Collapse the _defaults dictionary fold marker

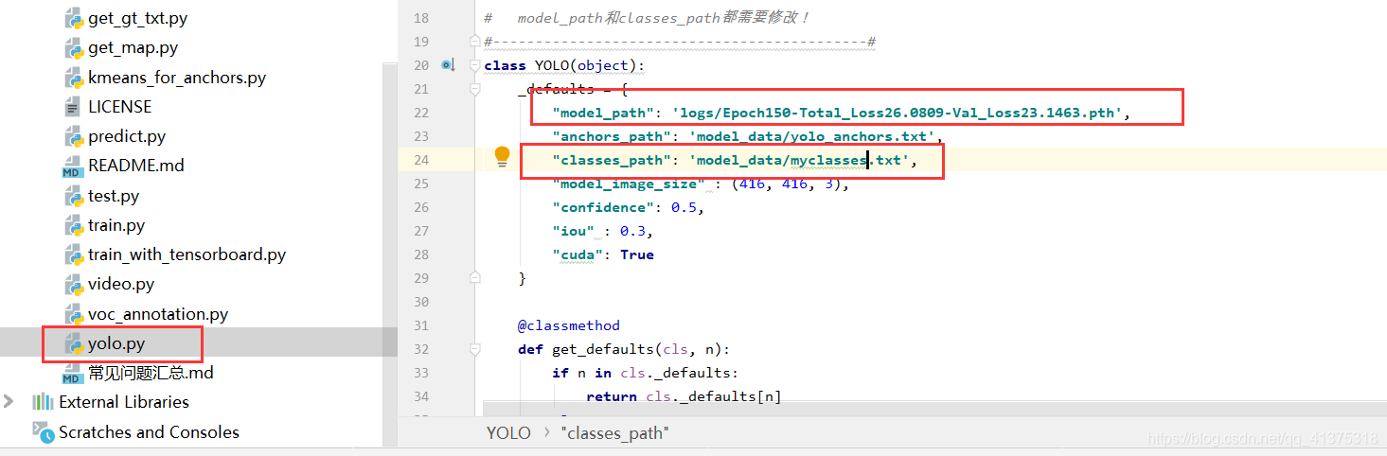coord(475,89)
